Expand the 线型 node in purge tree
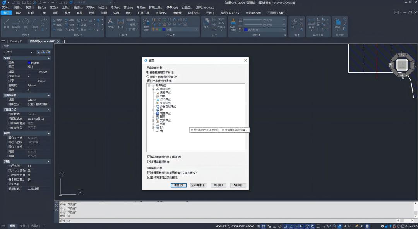This screenshot has width=418, height=229. tap(153, 124)
